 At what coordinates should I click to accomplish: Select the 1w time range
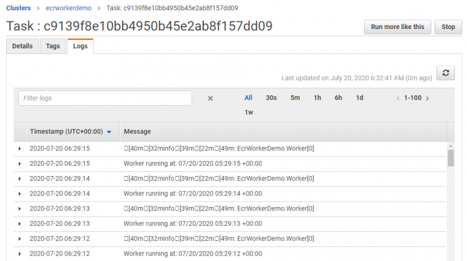(249, 112)
